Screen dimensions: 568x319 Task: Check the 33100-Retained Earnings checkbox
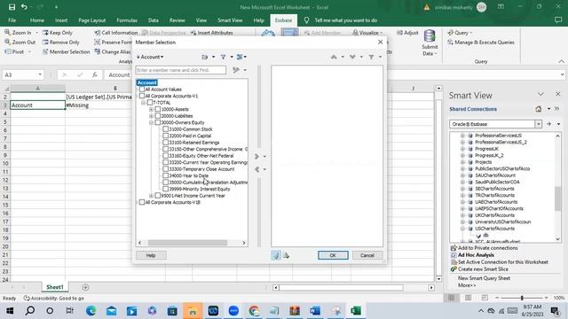(x=166, y=143)
